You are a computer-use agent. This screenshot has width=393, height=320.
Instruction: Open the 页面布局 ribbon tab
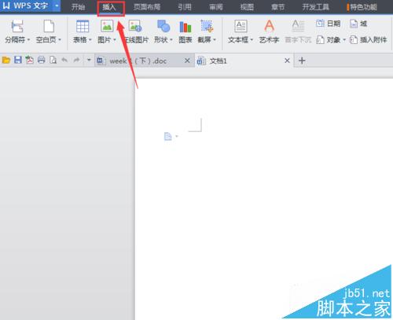point(147,7)
